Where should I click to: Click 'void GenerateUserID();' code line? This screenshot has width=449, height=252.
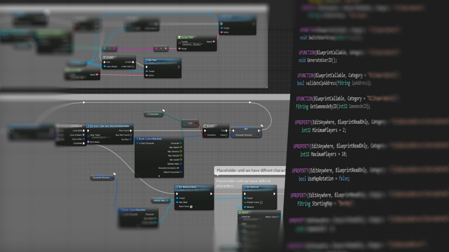(318, 60)
